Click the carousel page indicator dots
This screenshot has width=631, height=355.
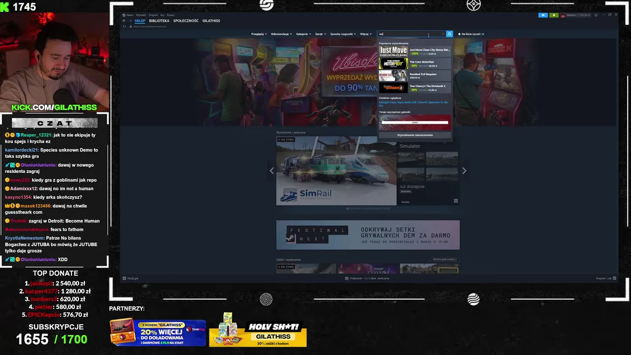(x=368, y=209)
